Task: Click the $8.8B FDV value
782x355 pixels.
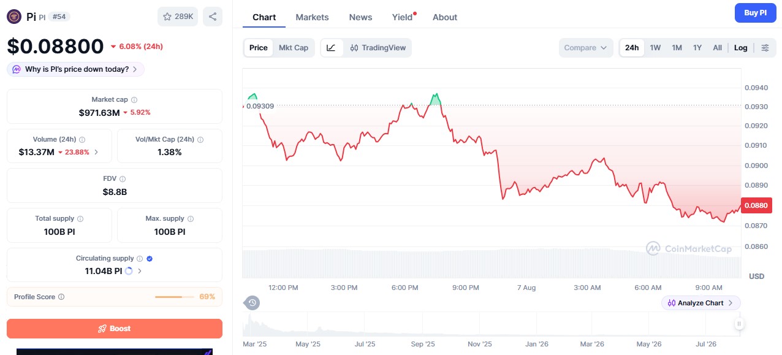Action: point(115,192)
